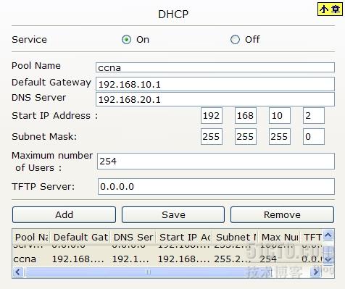Click the Max Number column header
The height and width of the screenshot is (289, 345).
tap(279, 237)
